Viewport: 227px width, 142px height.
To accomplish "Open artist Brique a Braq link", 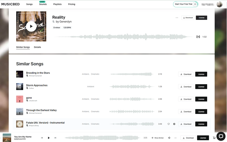I will [x=34, y=126].
